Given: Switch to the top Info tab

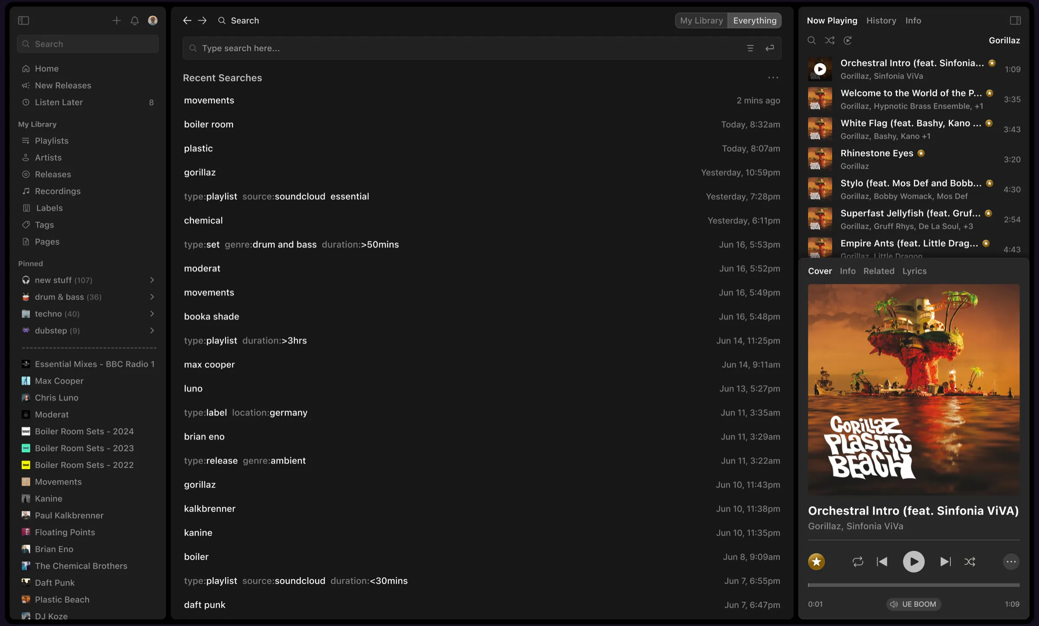Looking at the screenshot, I should (913, 20).
